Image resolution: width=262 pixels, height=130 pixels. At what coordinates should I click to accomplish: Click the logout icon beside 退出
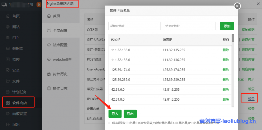(x=8, y=124)
